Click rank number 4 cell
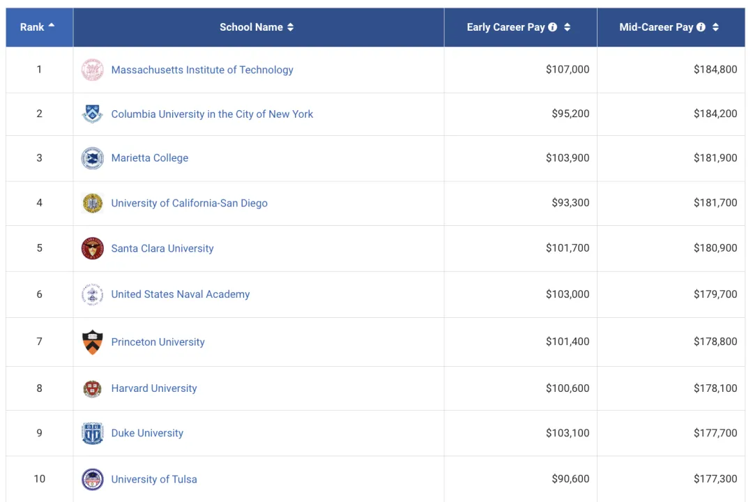 click(x=39, y=203)
